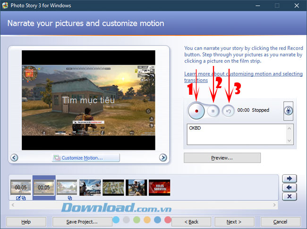Screen dimensions: 307x229
Task: Advance to next picture using right arrow
Action: click(162, 158)
